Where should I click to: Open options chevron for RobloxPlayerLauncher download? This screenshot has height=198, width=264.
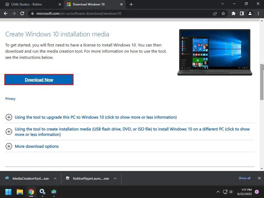[115, 178]
